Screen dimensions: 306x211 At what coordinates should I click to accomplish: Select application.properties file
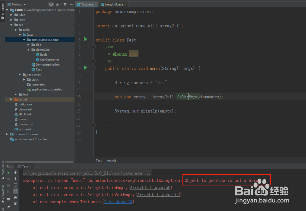(x=44, y=89)
